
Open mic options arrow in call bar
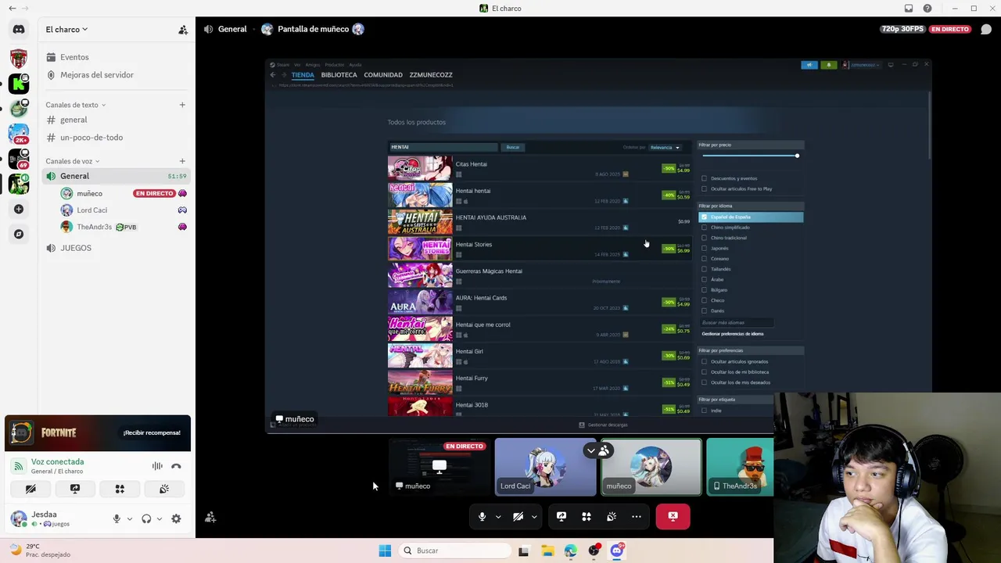[498, 516]
